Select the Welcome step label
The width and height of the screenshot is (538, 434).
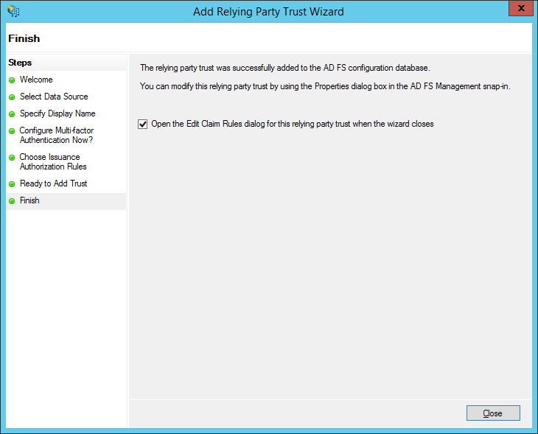coord(36,80)
